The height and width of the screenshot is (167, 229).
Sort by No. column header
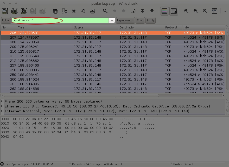9,27
